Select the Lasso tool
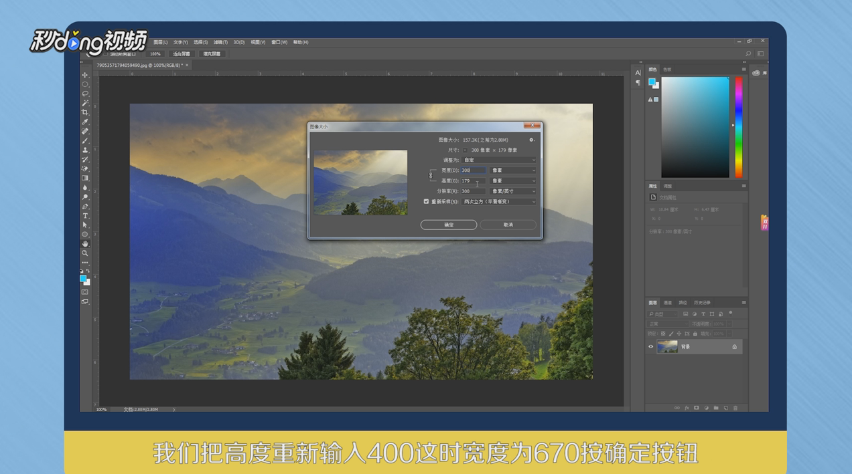Screen dimensions: 852x474 (x=85, y=94)
